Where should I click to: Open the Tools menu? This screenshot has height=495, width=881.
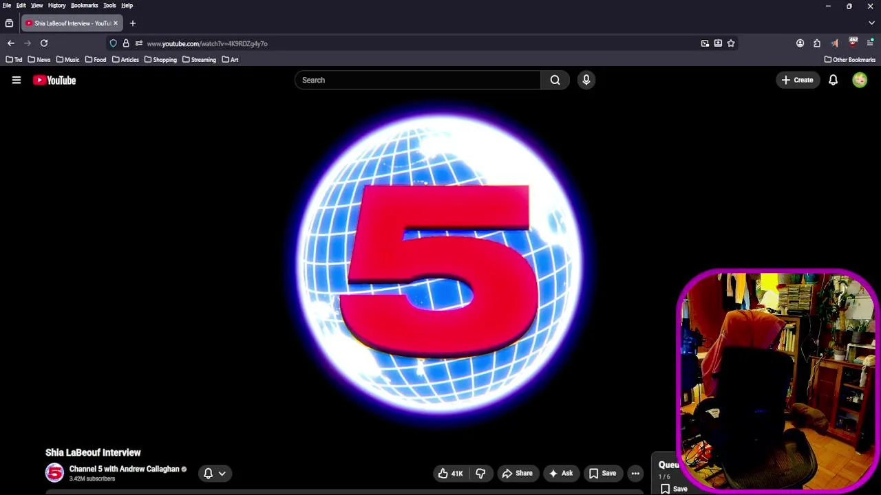[x=109, y=5]
